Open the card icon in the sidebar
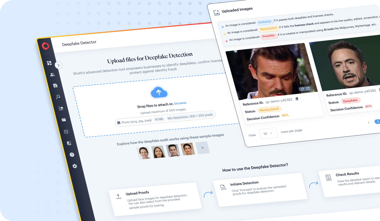This screenshot has height=221, width=380. [64, 120]
